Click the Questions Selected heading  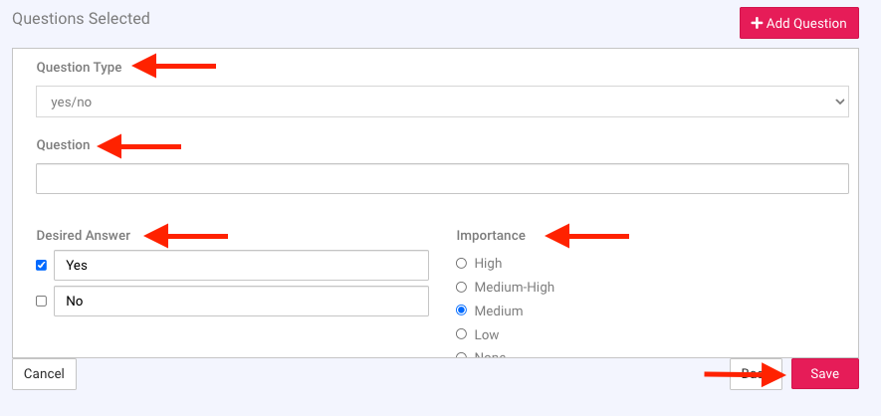81,18
